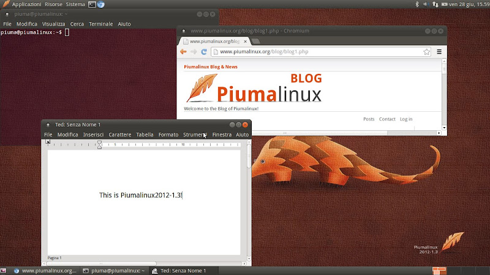The width and height of the screenshot is (490, 275).
Task: Click the Bluetooth tray icon
Action: point(417,4)
